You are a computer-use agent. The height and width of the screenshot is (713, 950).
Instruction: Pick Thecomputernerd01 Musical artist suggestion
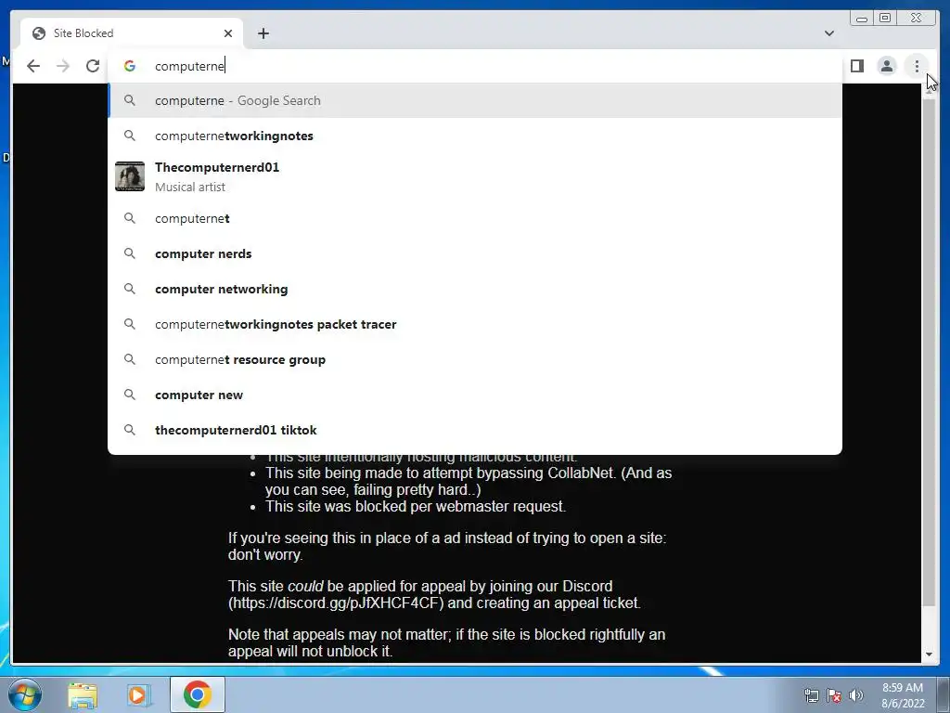pyautogui.click(x=475, y=176)
